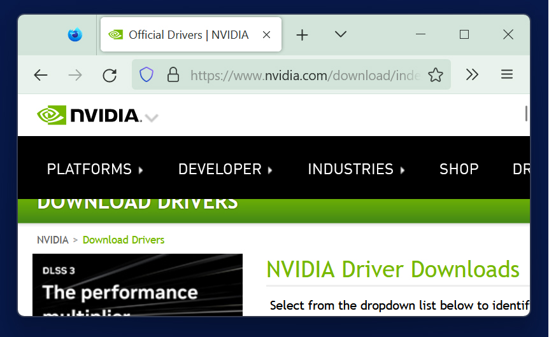The image size is (549, 337).
Task: Close the Official Drivers NVIDIA tab
Action: click(x=266, y=34)
